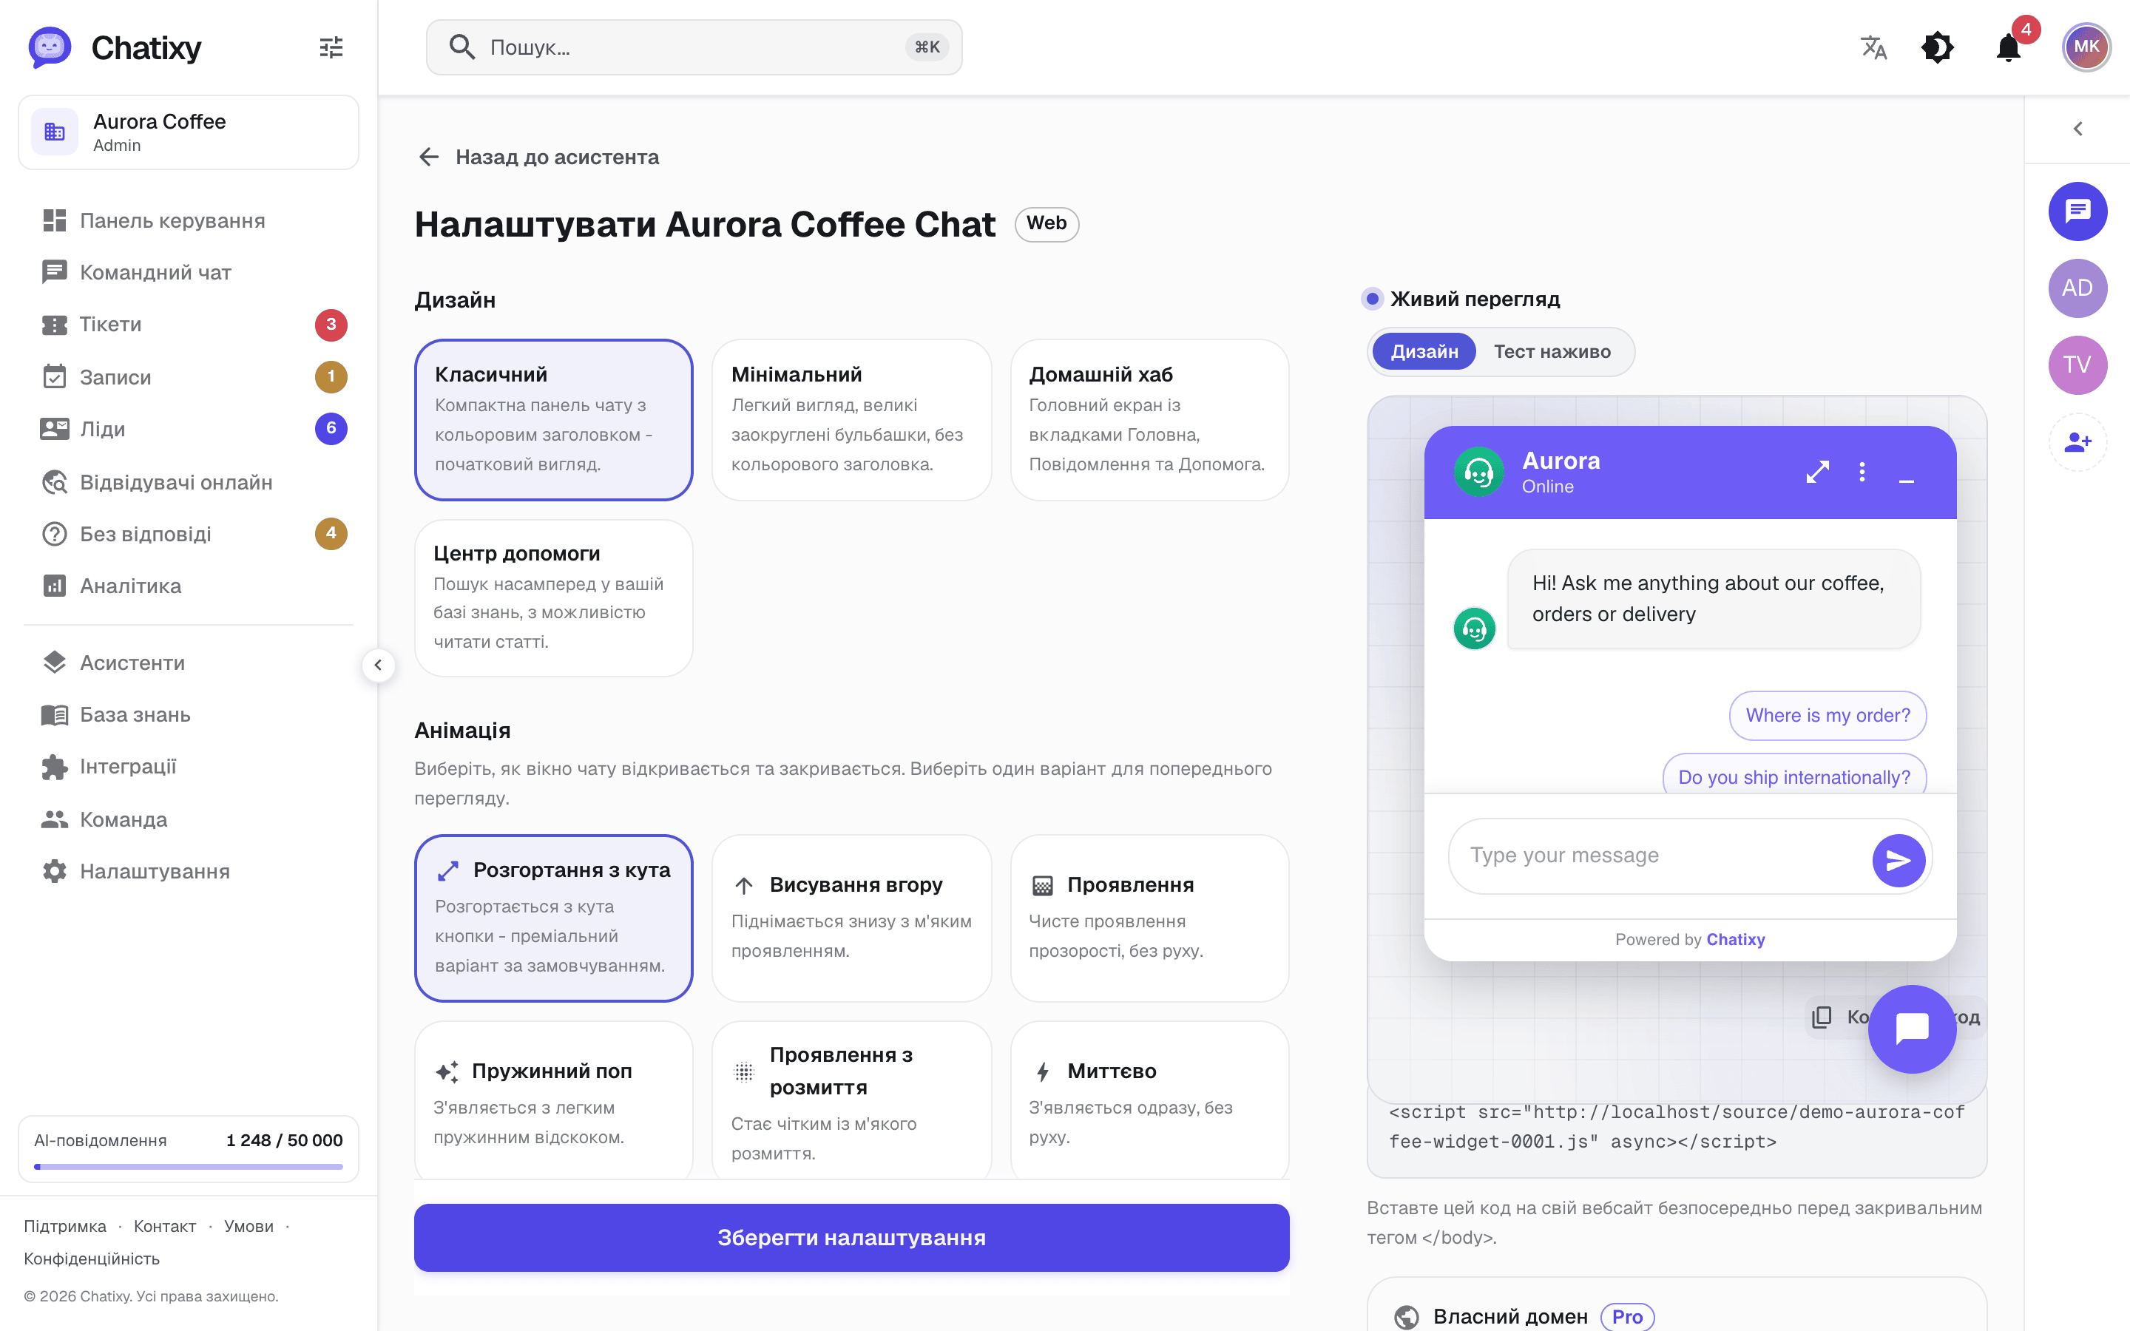This screenshot has width=2130, height=1331.
Task: Open the sidebar tune settings icon
Action: (331, 47)
